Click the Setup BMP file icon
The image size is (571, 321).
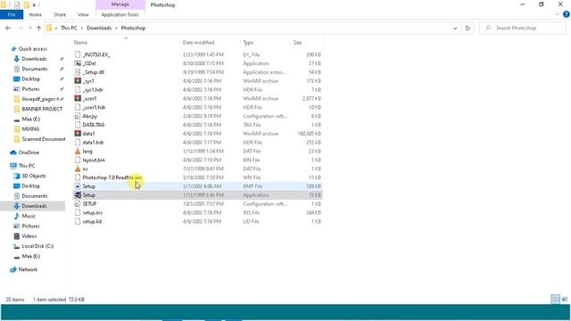click(x=78, y=186)
